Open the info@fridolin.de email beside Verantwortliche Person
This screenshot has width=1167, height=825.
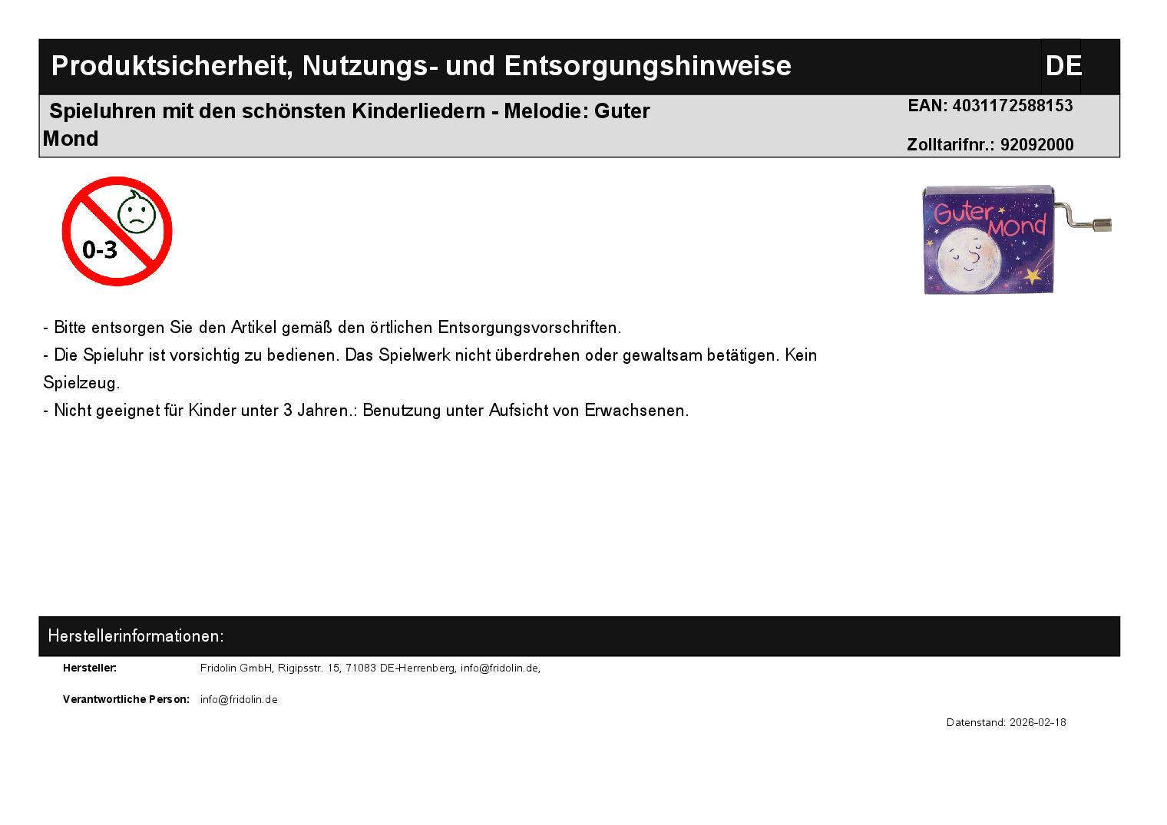tap(239, 700)
